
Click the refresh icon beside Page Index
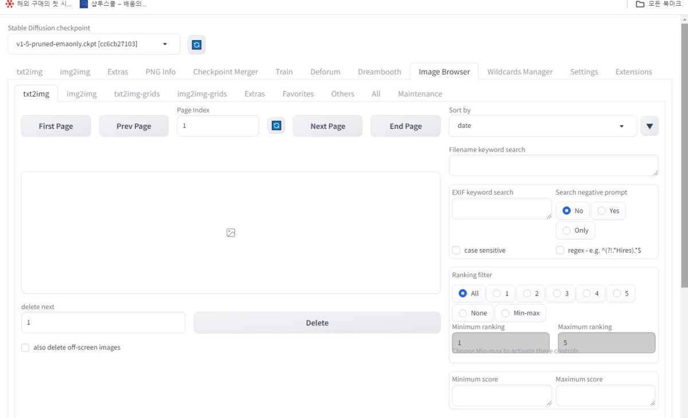(276, 125)
